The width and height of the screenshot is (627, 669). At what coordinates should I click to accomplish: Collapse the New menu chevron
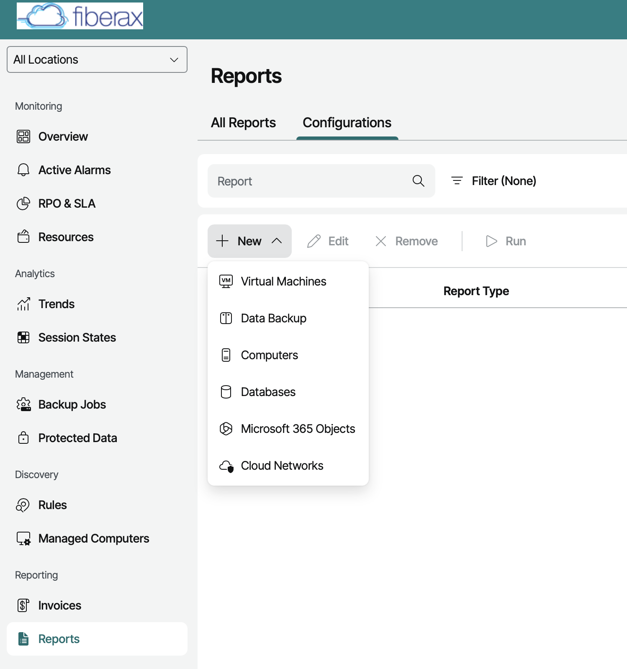click(277, 241)
